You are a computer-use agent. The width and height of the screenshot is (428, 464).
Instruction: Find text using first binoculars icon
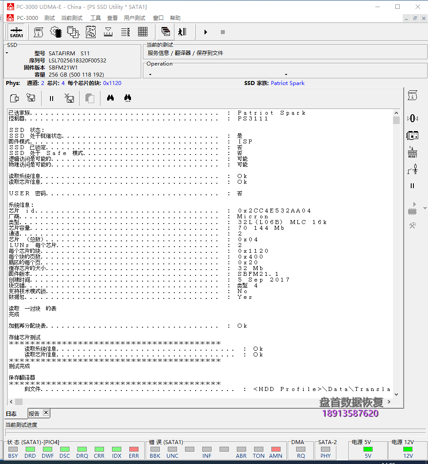click(x=110, y=98)
